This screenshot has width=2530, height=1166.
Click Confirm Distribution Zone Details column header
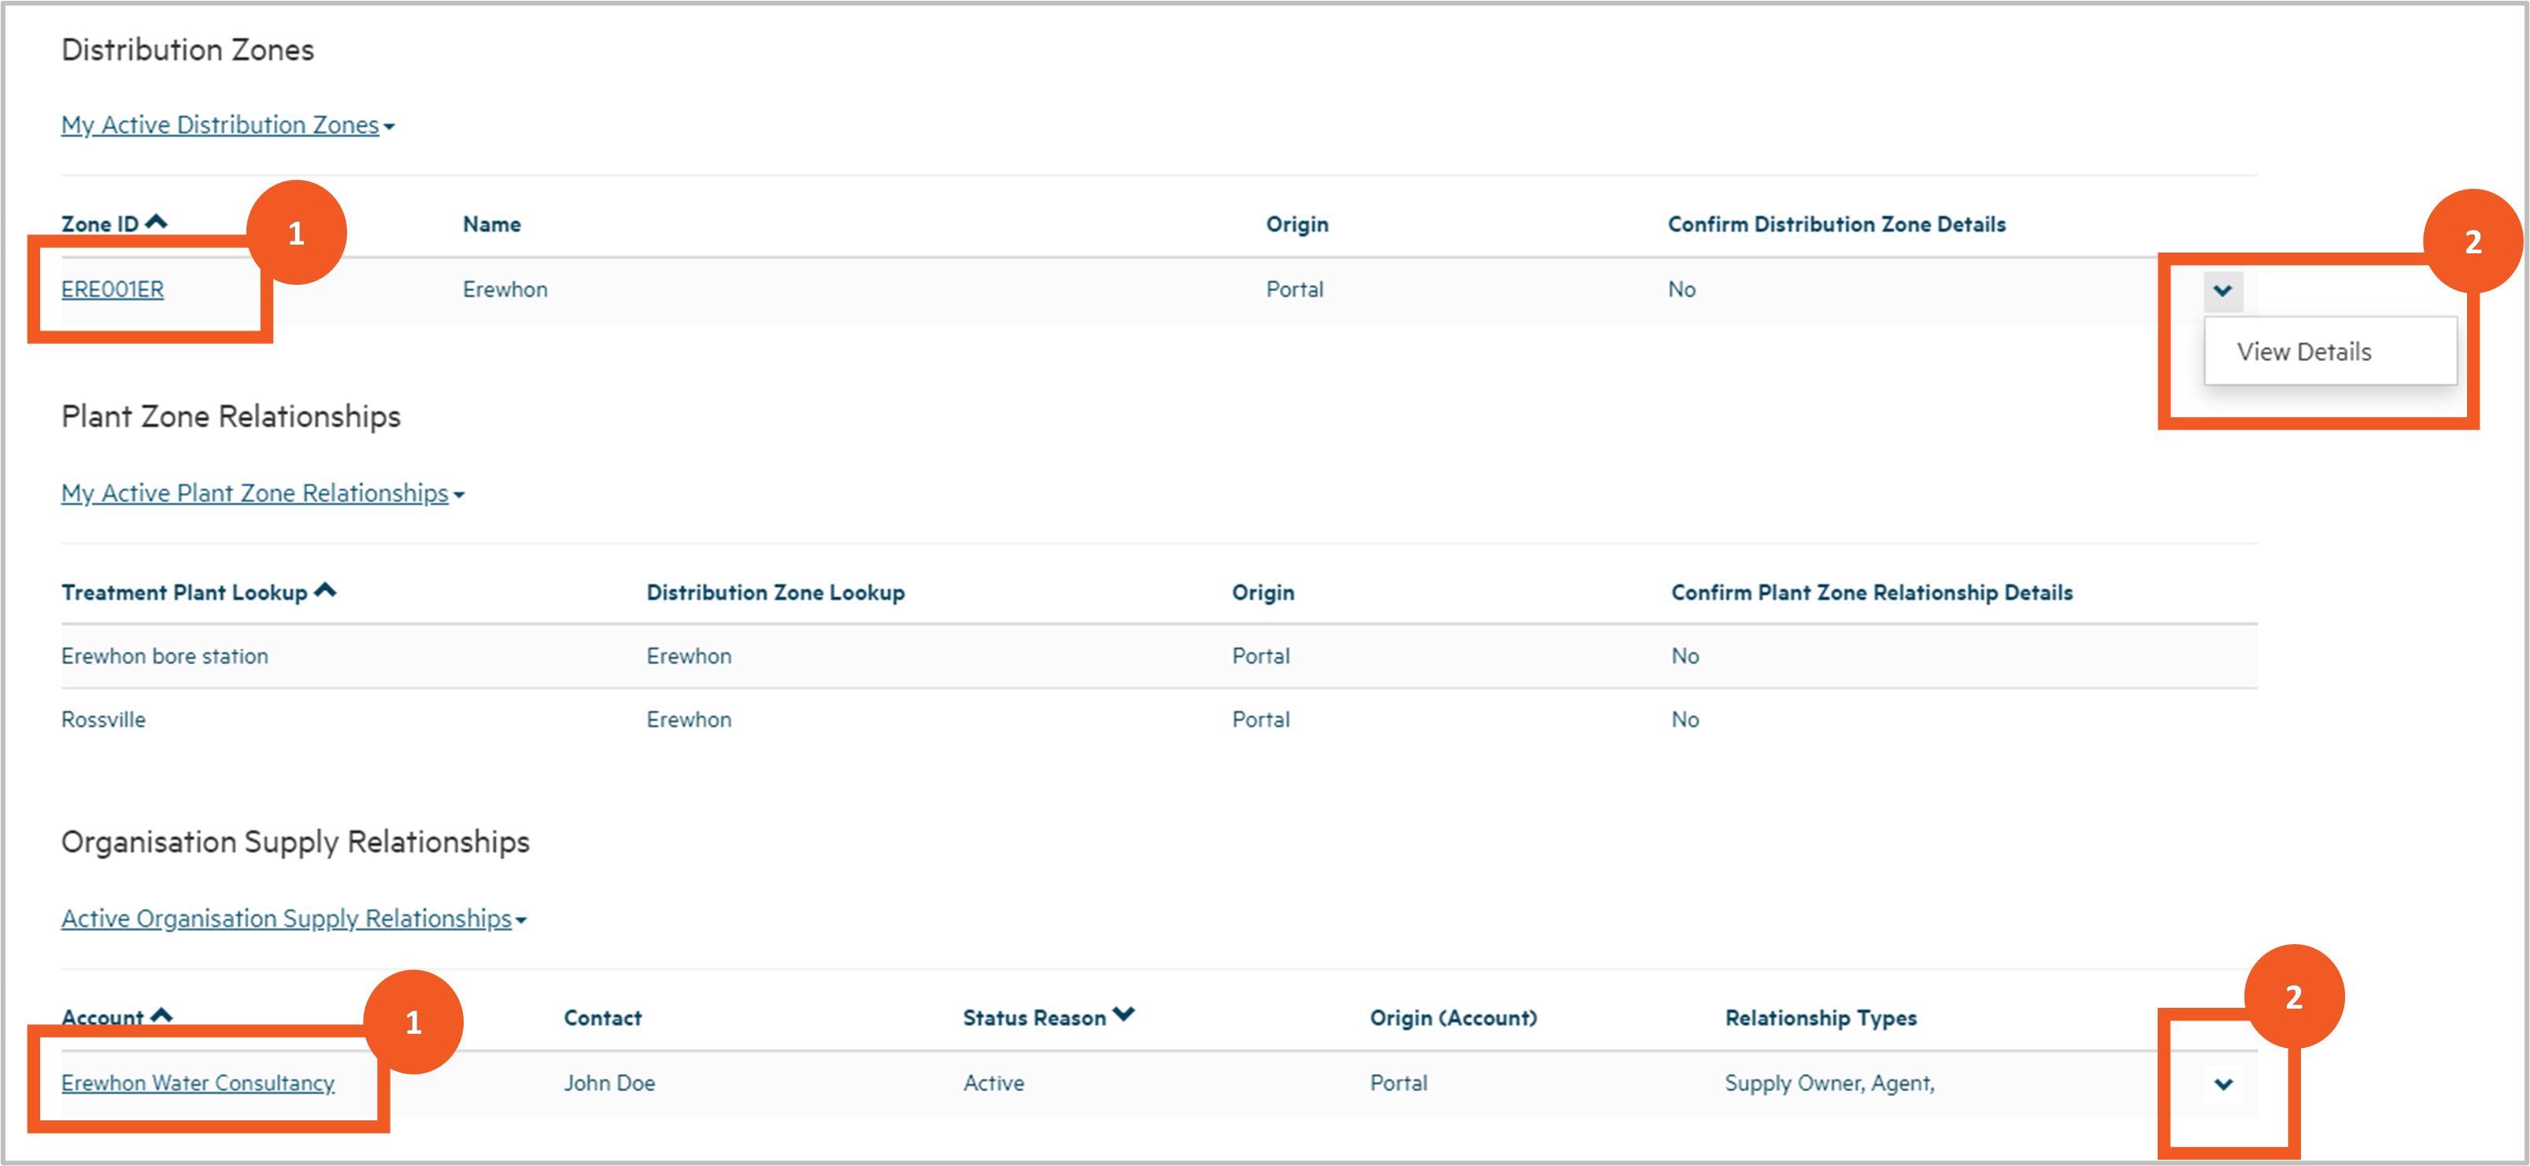pos(1836,225)
